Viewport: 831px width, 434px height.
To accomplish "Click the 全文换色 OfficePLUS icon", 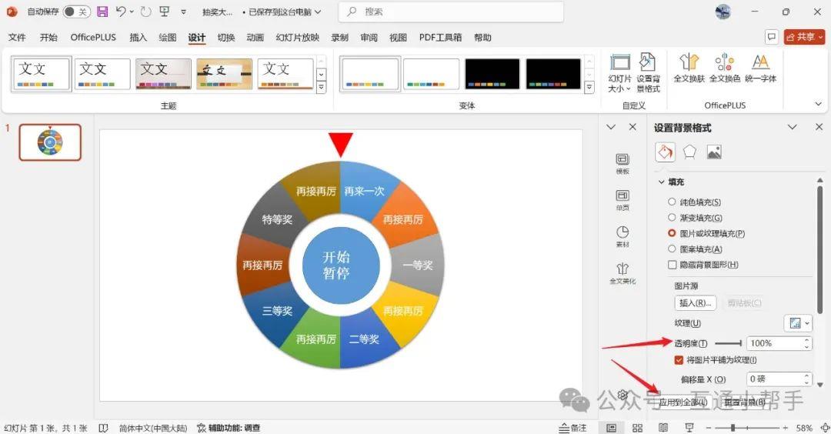I will click(725, 68).
